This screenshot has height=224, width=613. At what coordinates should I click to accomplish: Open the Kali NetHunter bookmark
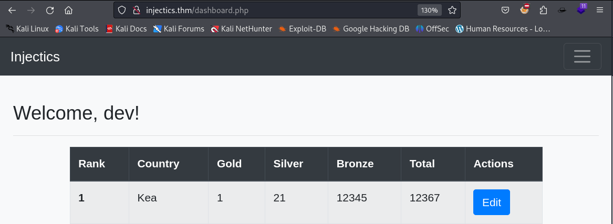(x=241, y=28)
